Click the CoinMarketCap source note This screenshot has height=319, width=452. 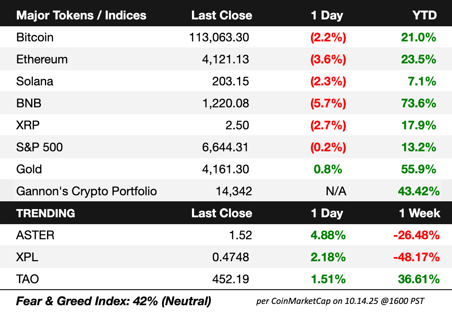(340, 301)
